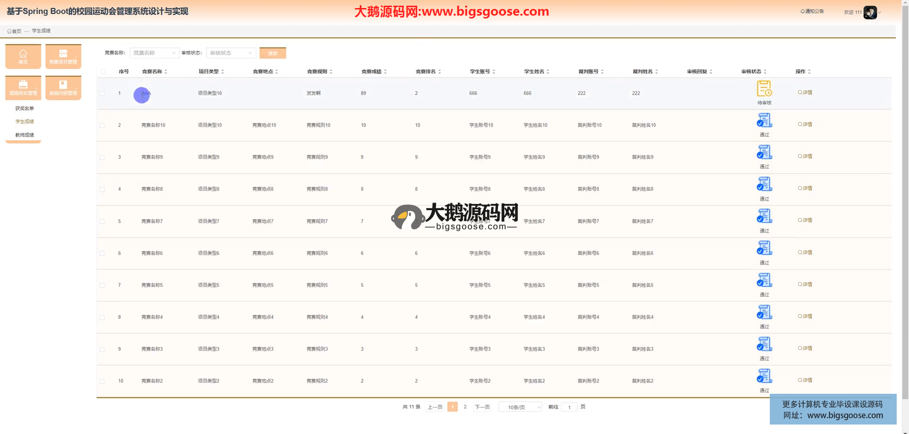The image size is (909, 434).
Task: Go to page 2 in pagination
Action: pos(465,407)
